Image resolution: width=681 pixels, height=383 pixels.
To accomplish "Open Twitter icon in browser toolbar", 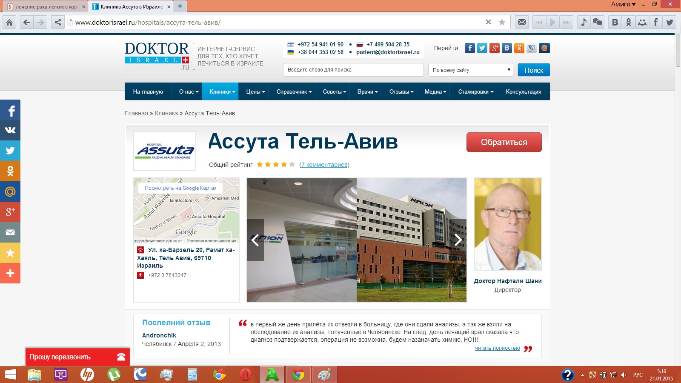I will pyautogui.click(x=670, y=22).
